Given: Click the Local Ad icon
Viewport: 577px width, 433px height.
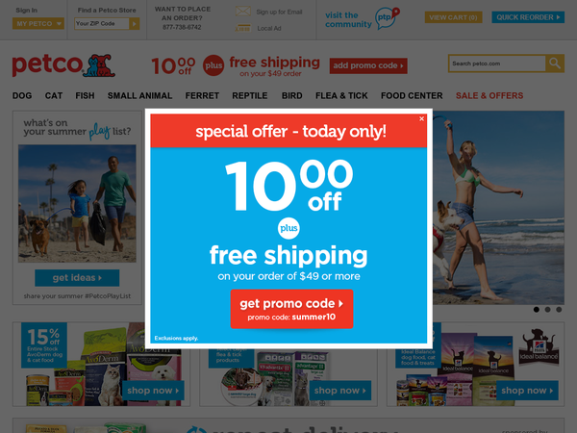Looking at the screenshot, I should (243, 28).
